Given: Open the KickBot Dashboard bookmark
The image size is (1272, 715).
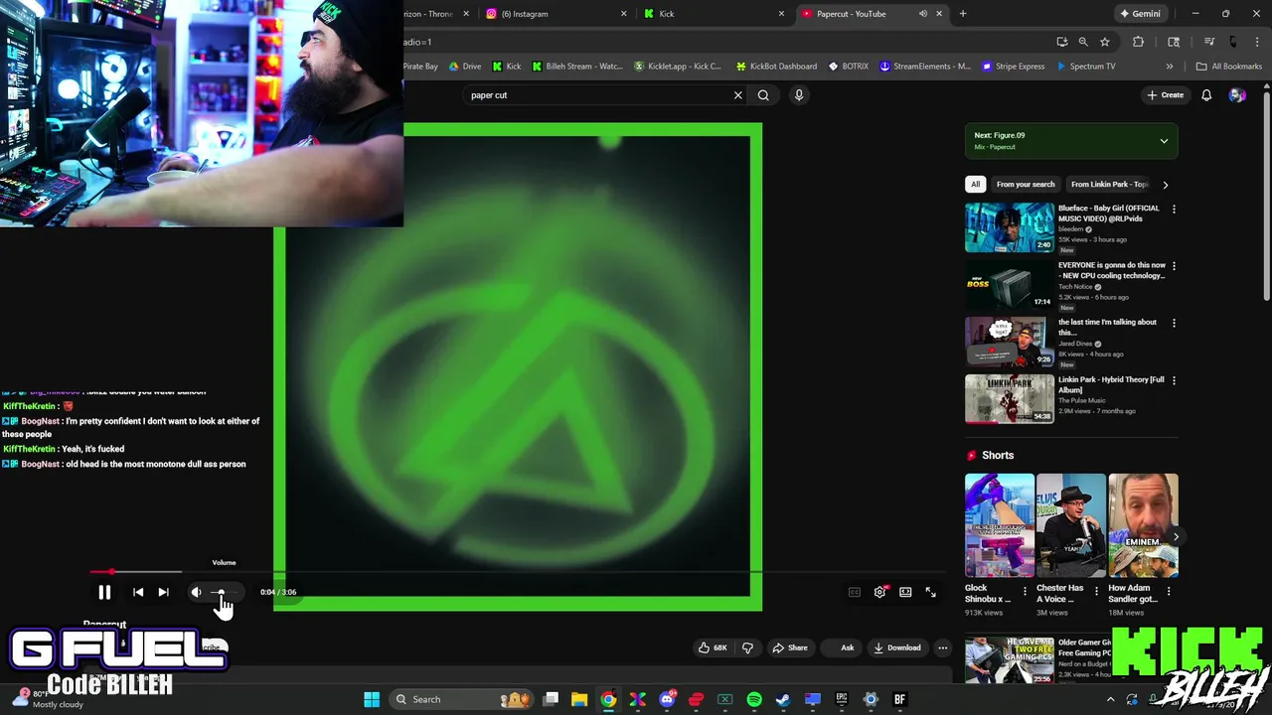Looking at the screenshot, I should tap(776, 67).
